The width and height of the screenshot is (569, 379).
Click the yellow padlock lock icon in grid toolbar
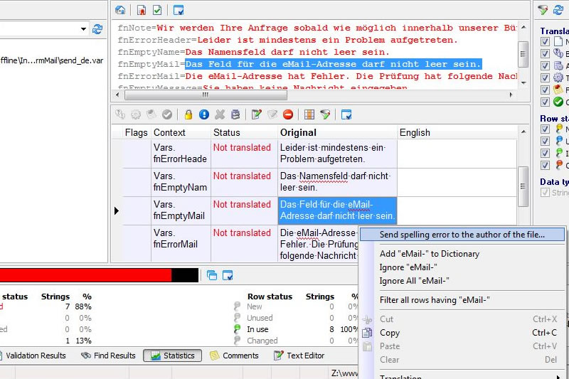point(188,114)
